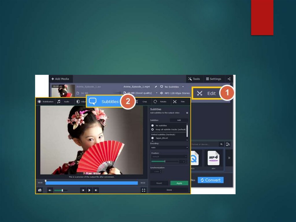The height and width of the screenshot is (222, 296).
Task: Open the Adjustments tab with contrast icon
Action: point(81,102)
